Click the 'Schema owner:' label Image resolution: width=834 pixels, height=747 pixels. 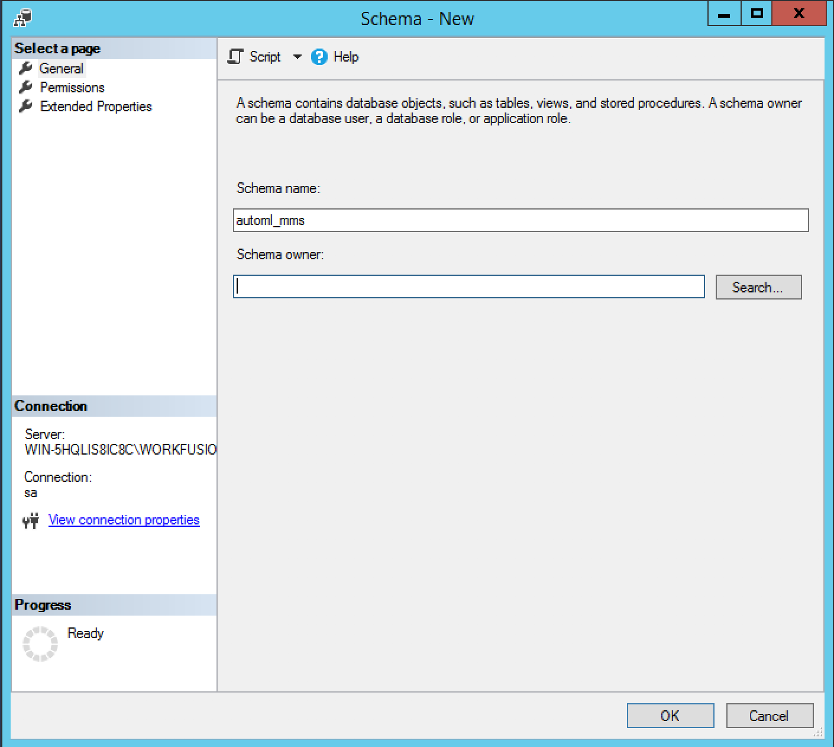pos(280,255)
